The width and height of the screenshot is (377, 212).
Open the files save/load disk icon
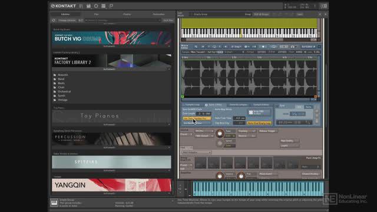88,6
